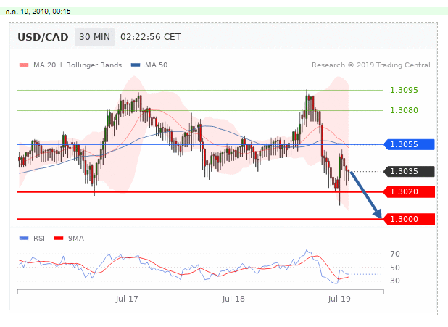Click the red 1.3000 target price tag
Image resolution: width=448 pixels, height=327 pixels.
pyautogui.click(x=409, y=219)
